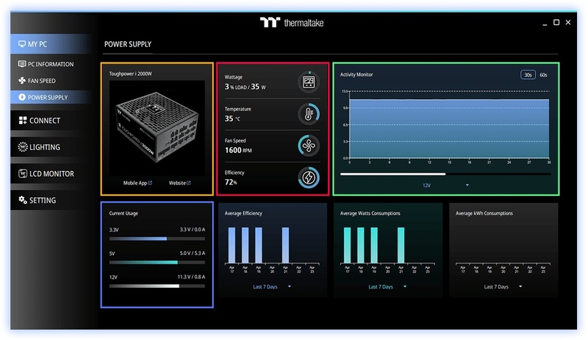Click the Activity Monitor title

tap(356, 75)
